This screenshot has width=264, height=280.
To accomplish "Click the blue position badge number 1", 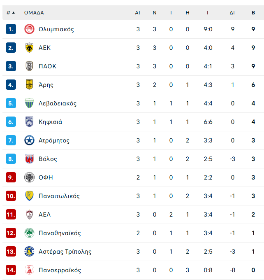I will (11, 29).
